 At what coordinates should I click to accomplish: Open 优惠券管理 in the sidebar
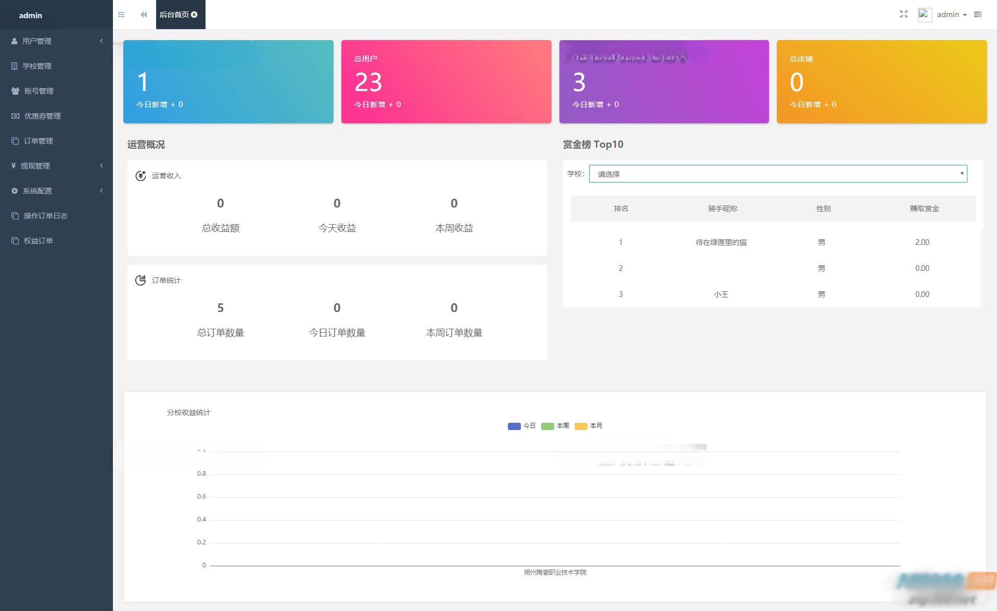[43, 116]
